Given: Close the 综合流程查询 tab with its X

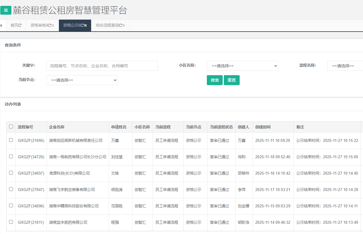Looking at the screenshot, I should tap(124, 25).
